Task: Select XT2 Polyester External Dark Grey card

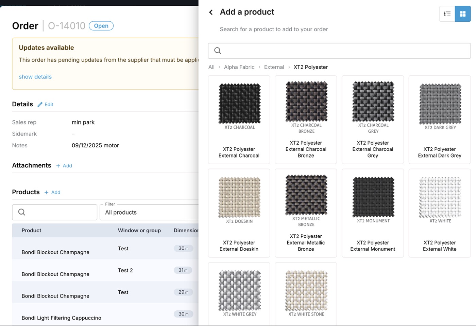Action: (x=440, y=120)
